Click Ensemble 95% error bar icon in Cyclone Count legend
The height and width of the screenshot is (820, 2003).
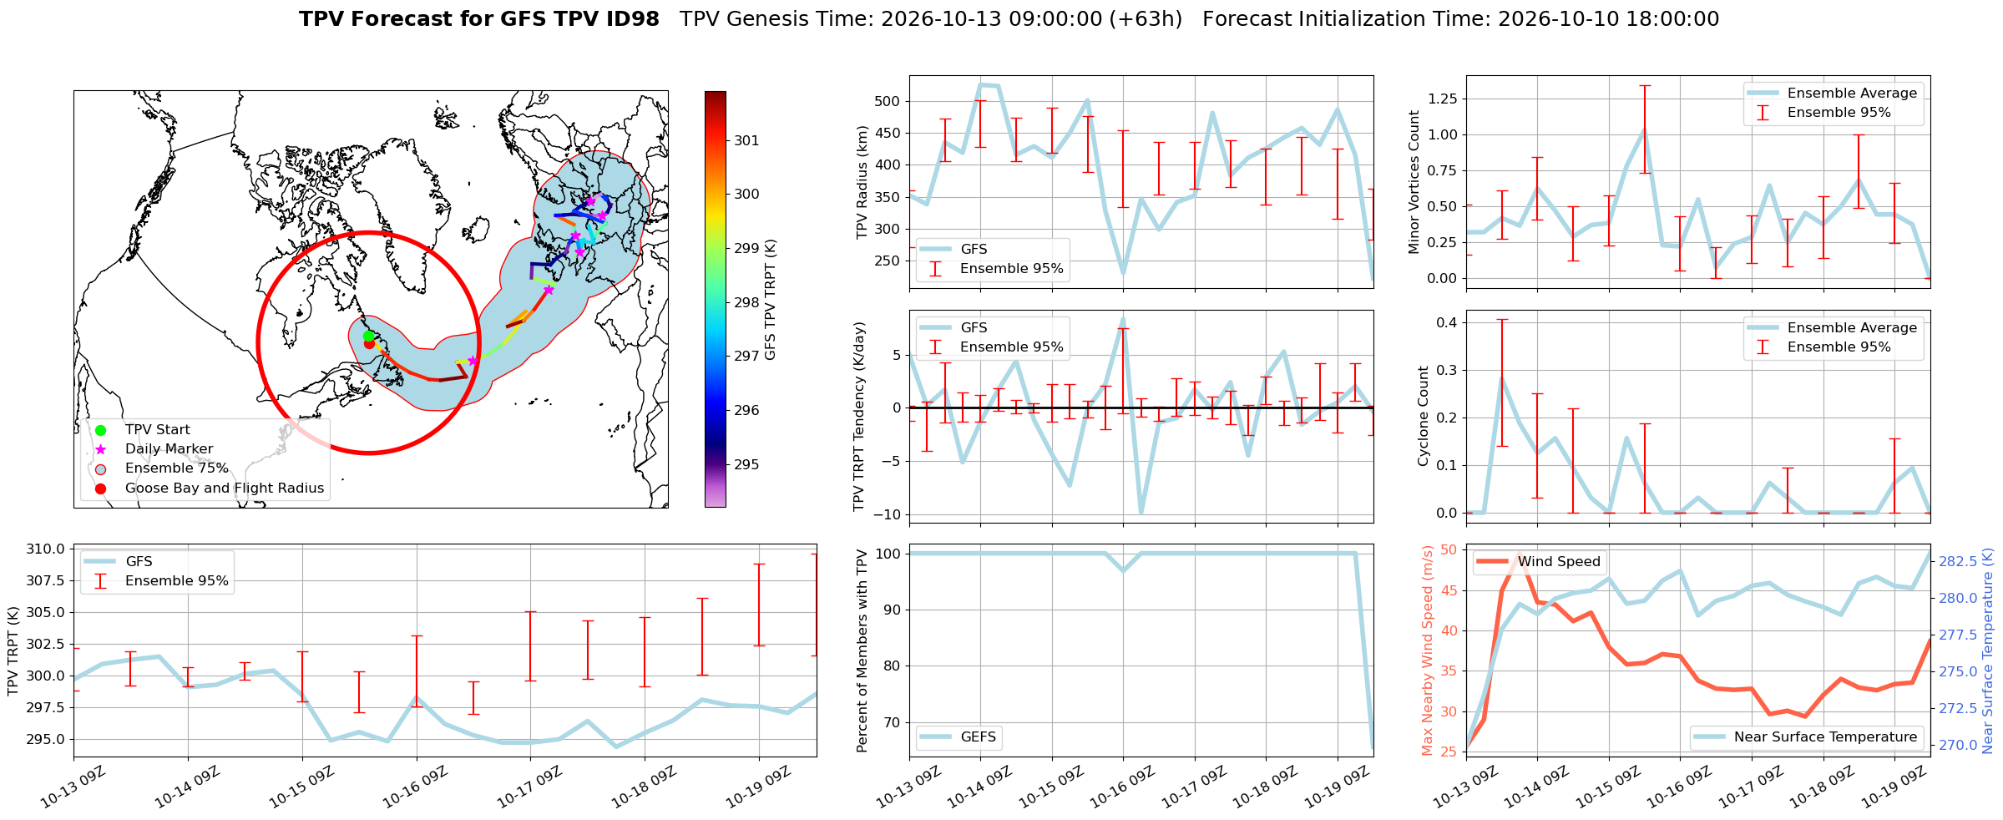tap(1763, 347)
